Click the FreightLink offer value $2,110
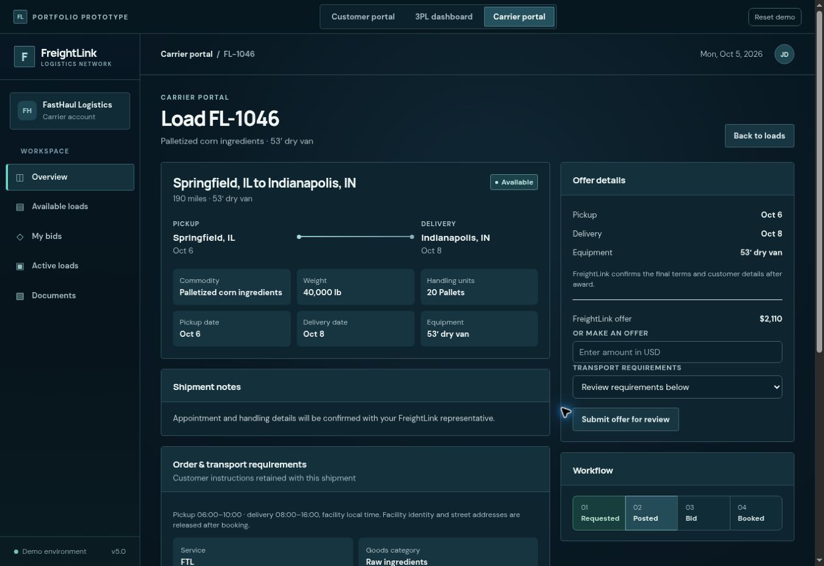The width and height of the screenshot is (824, 566). point(770,318)
